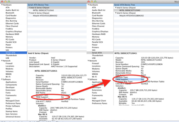
Task: Select Startup Items in left window
Action: 11,111
